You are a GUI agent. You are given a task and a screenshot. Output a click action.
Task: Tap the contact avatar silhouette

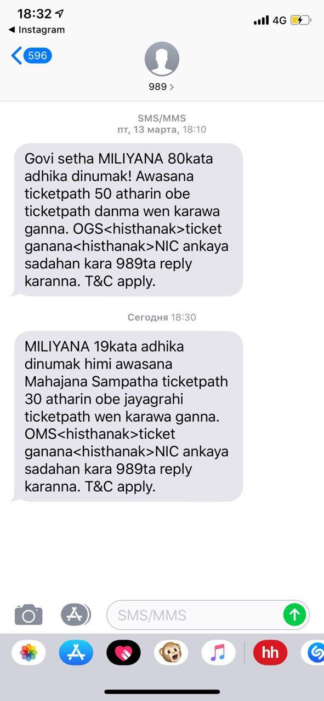coord(162,59)
